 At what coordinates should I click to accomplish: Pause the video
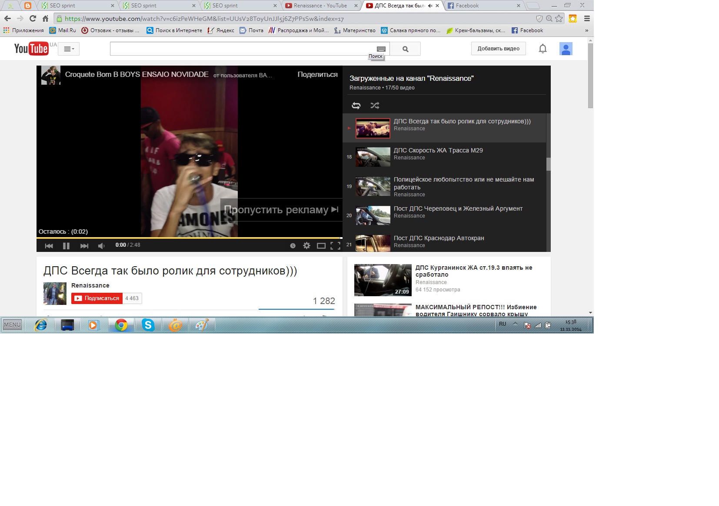coord(66,246)
